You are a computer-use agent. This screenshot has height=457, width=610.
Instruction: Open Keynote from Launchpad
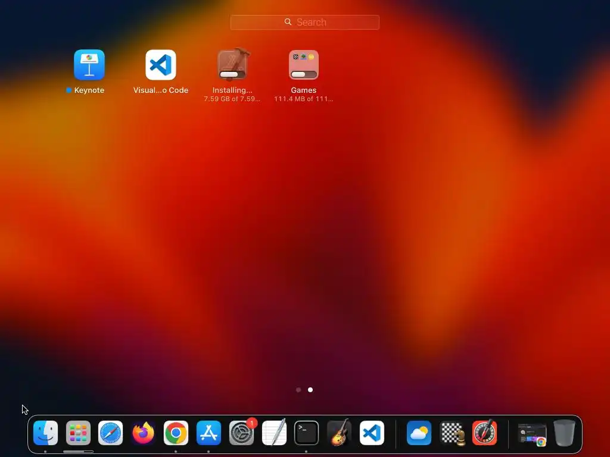(89, 64)
